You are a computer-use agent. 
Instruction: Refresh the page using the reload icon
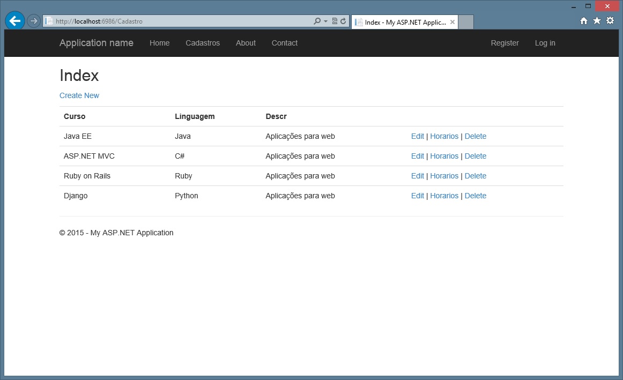pos(343,21)
